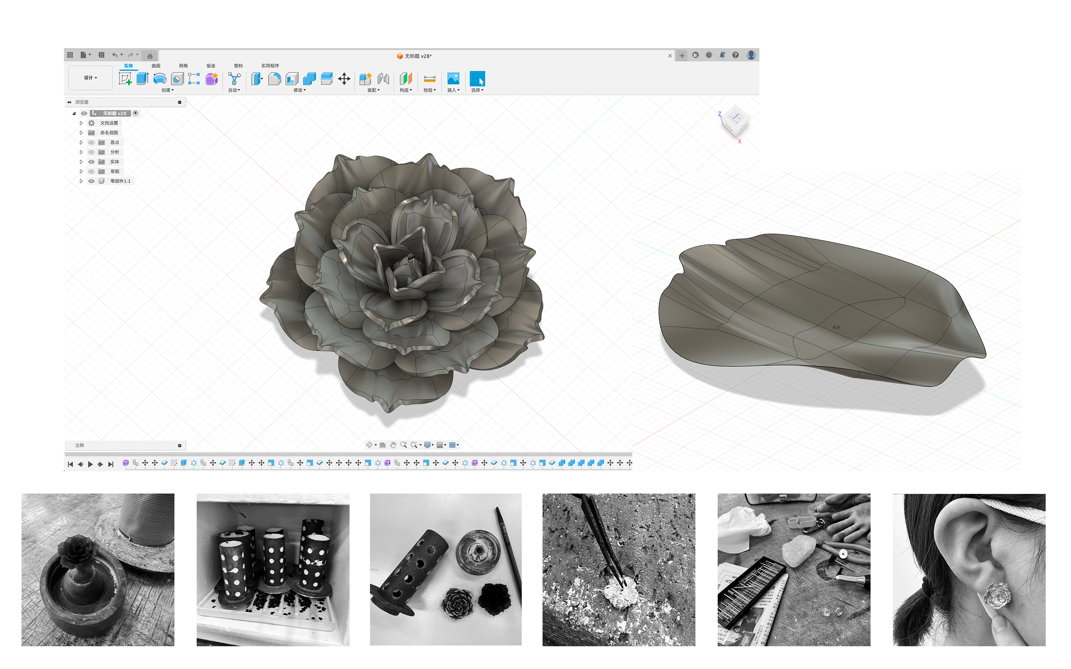This screenshot has width=1071, height=669.
Task: Click the Measure ruler icon
Action: point(429,79)
